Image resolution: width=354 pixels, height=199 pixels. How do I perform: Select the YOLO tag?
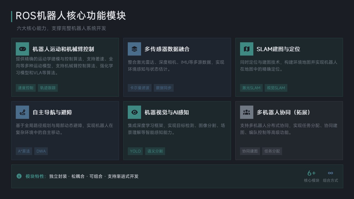[x=136, y=151]
